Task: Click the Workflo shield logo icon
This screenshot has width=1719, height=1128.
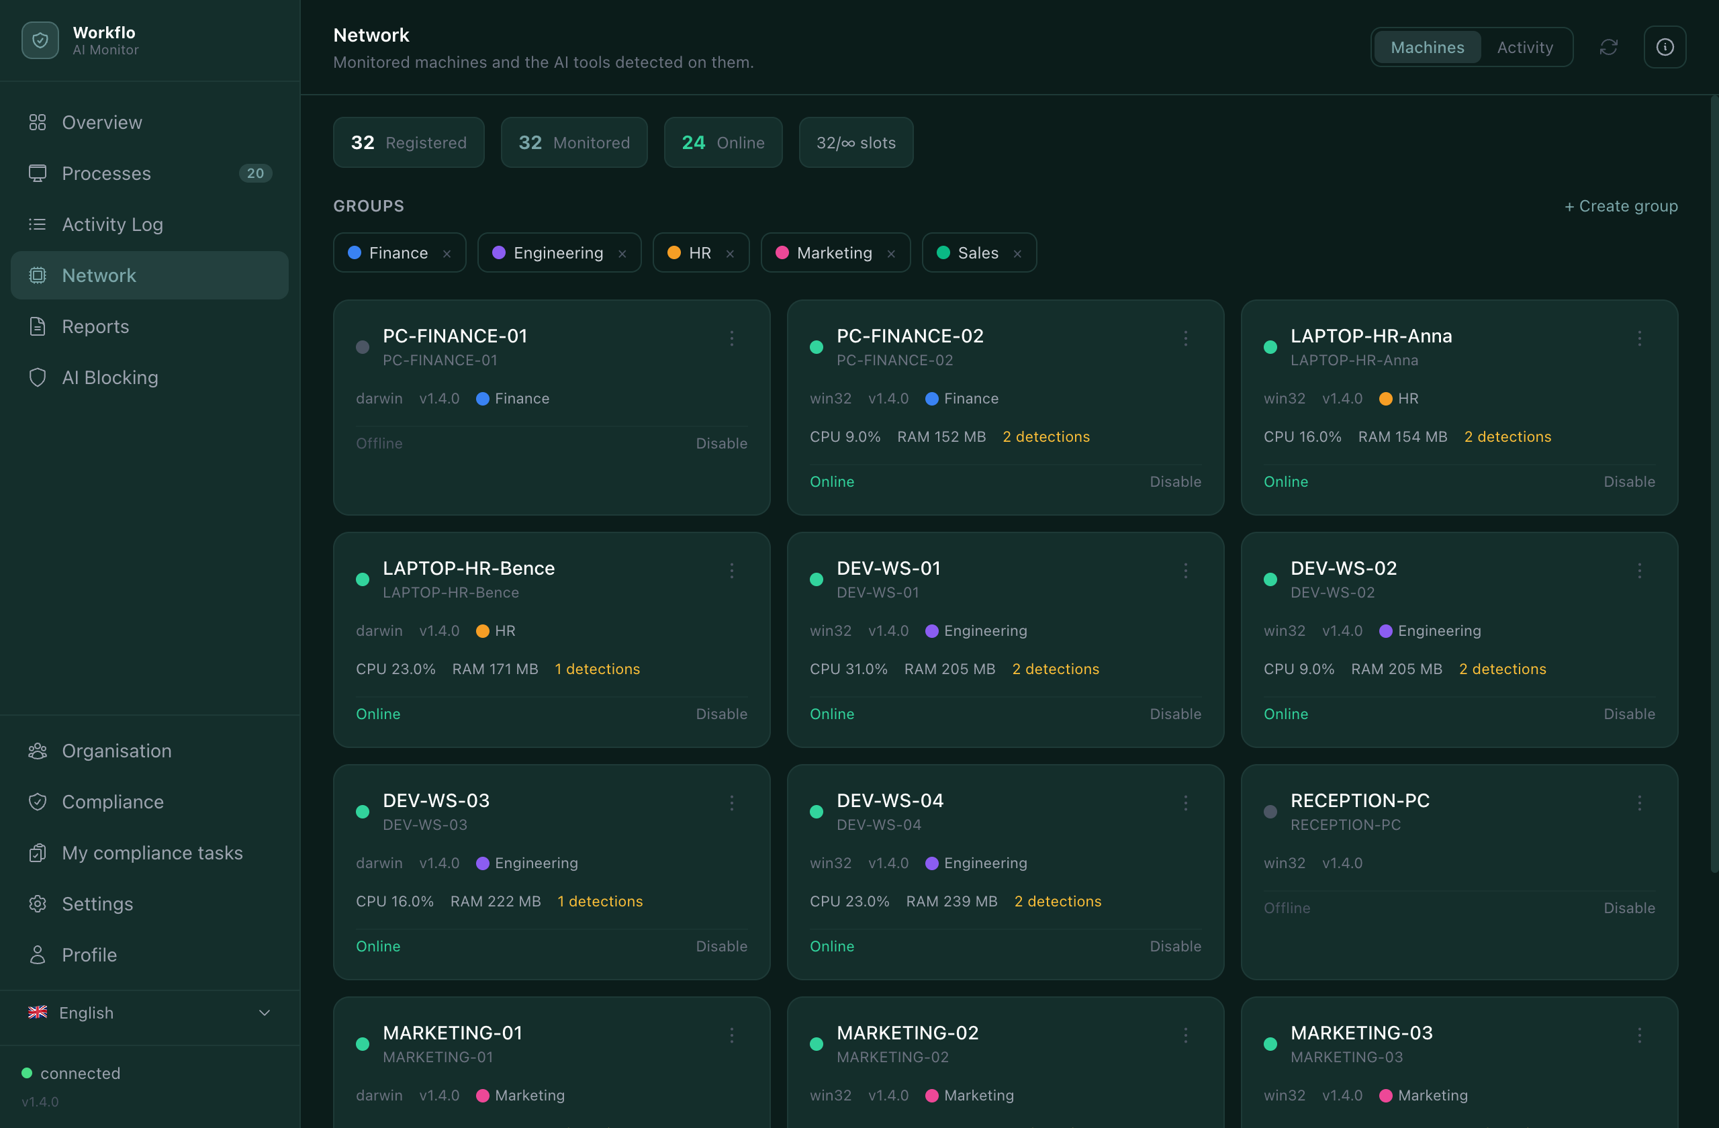Action: point(40,40)
